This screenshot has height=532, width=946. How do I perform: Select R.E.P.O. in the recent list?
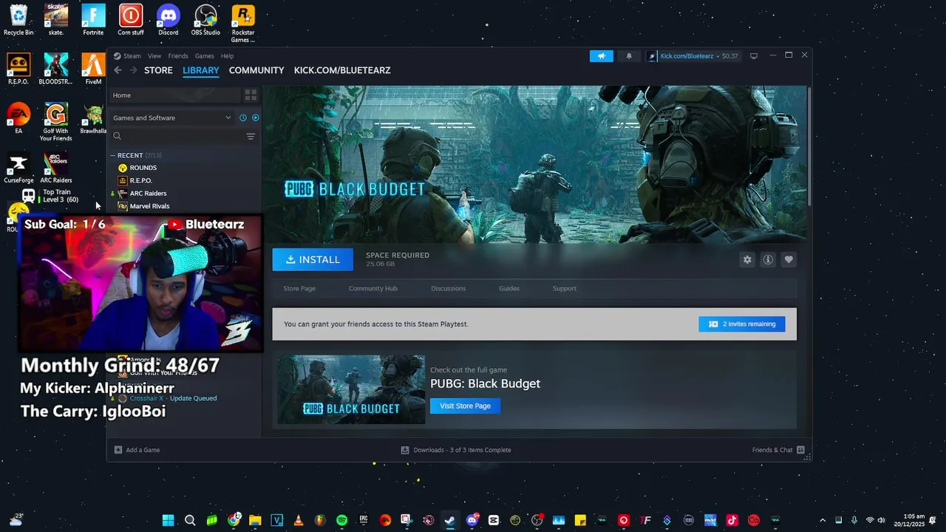(140, 180)
